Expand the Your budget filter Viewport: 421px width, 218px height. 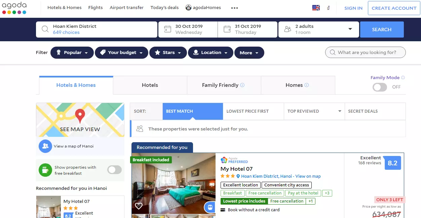click(121, 53)
